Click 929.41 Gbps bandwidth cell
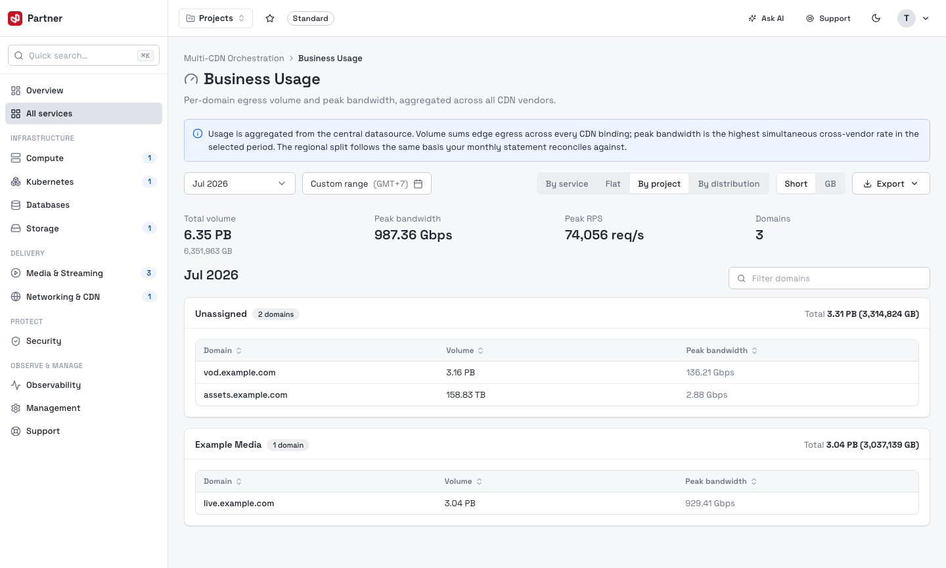Viewport: 946px width, 568px height. tap(710, 504)
